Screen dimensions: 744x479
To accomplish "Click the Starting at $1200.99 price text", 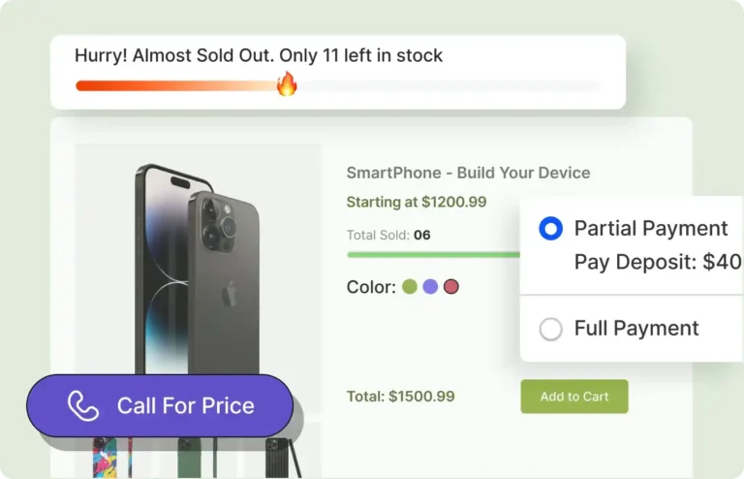I will (417, 203).
